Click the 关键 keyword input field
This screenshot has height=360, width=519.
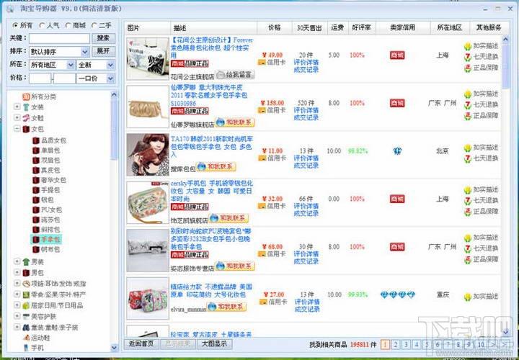(x=59, y=38)
